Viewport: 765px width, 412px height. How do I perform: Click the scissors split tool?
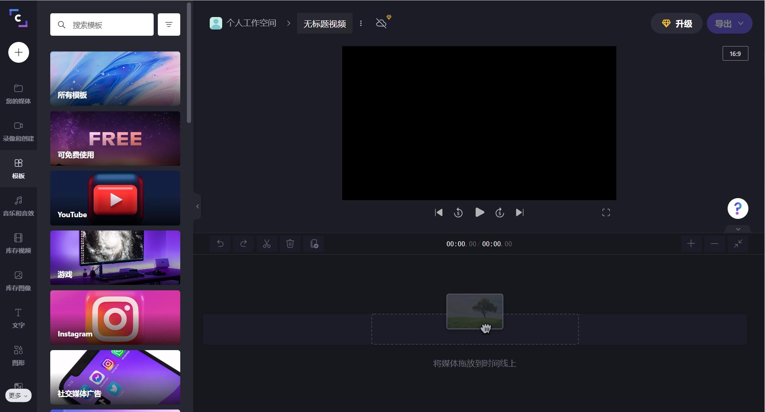pos(267,244)
